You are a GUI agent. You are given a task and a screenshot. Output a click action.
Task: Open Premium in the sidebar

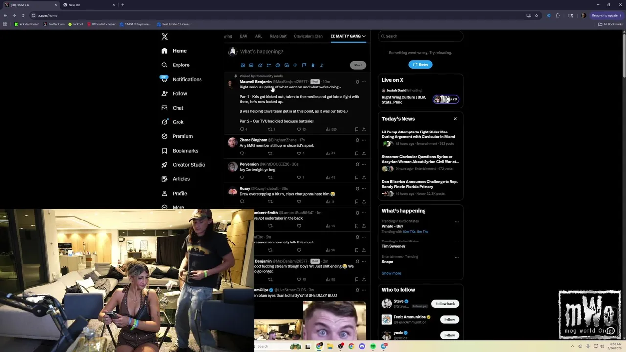[x=177, y=136]
